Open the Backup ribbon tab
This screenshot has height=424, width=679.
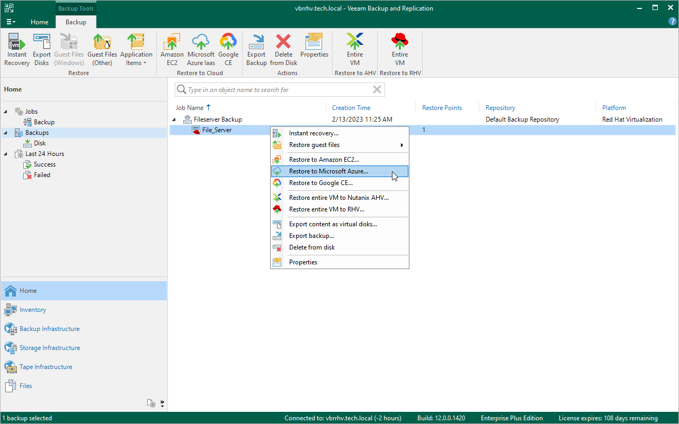76,22
